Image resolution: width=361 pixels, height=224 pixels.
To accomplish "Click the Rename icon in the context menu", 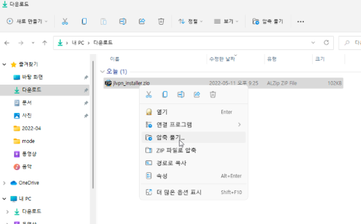I will coord(180,94).
